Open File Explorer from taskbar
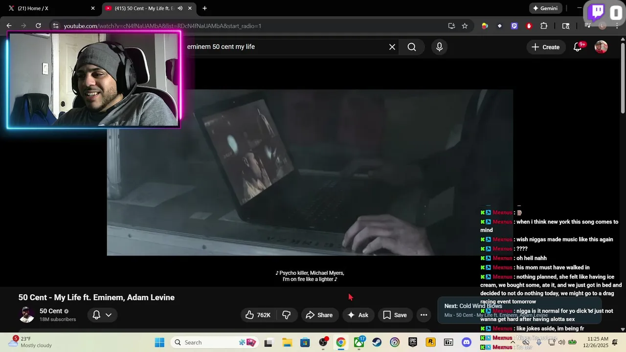Viewport: 626px width, 352px height. point(287,342)
